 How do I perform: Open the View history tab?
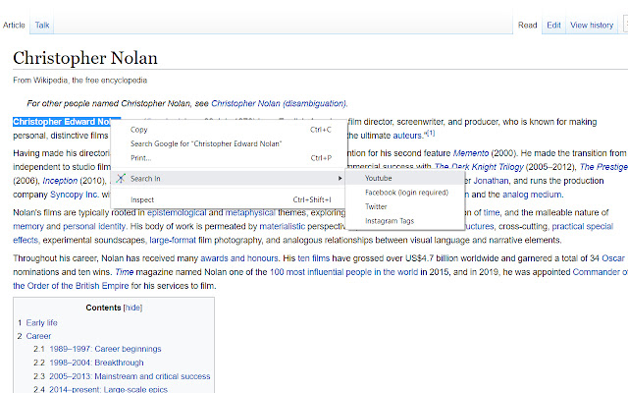592,25
